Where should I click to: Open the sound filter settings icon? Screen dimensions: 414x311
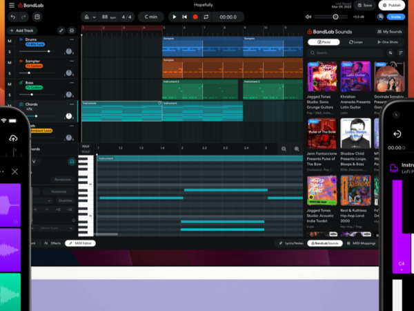391,53
